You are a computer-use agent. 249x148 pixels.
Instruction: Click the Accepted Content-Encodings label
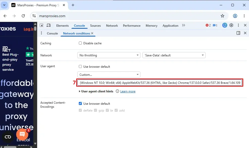point(53,105)
